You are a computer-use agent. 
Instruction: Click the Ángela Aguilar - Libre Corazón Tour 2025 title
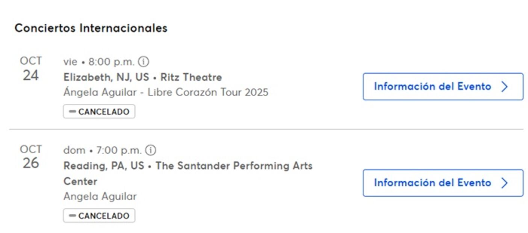point(165,92)
